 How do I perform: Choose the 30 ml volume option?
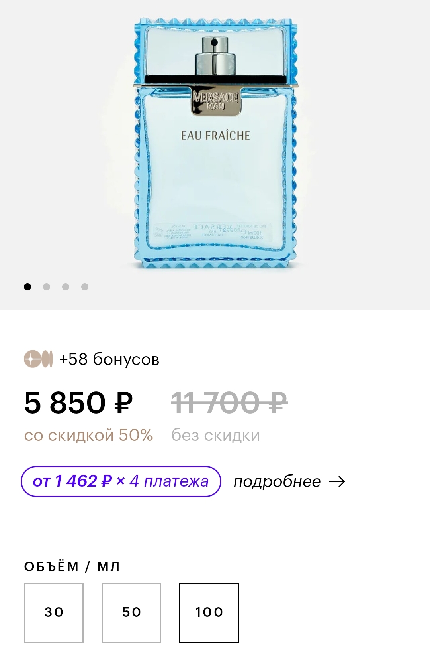[54, 613]
